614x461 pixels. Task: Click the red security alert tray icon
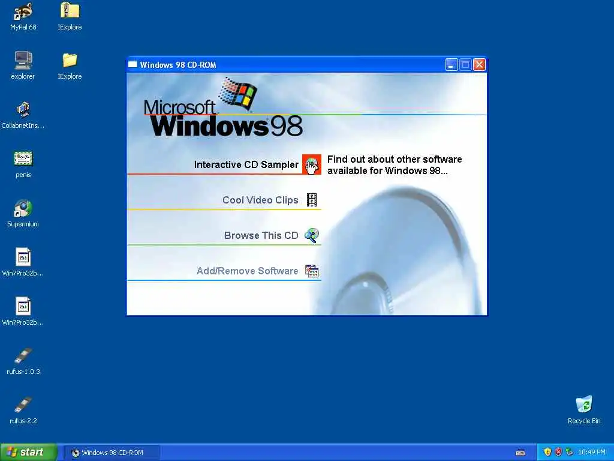tap(558, 452)
